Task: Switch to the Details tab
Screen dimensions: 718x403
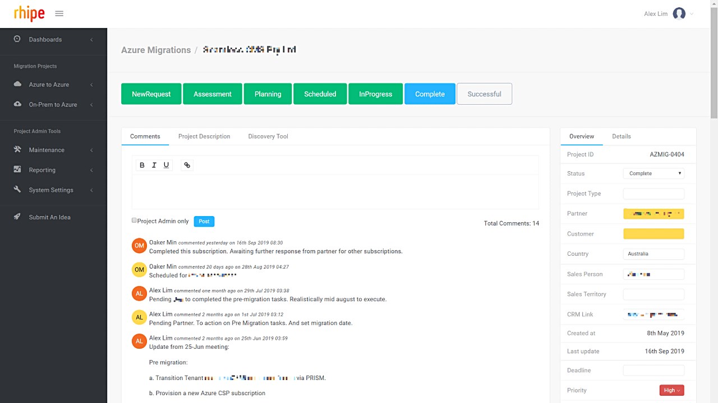Action: 622,136
